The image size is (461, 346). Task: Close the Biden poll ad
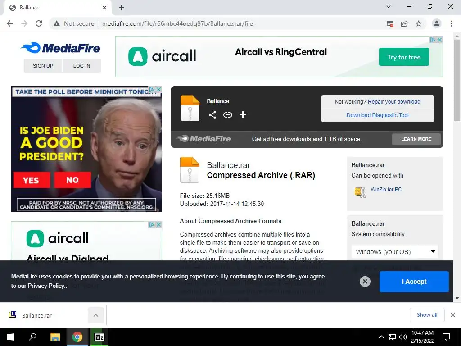159,89
